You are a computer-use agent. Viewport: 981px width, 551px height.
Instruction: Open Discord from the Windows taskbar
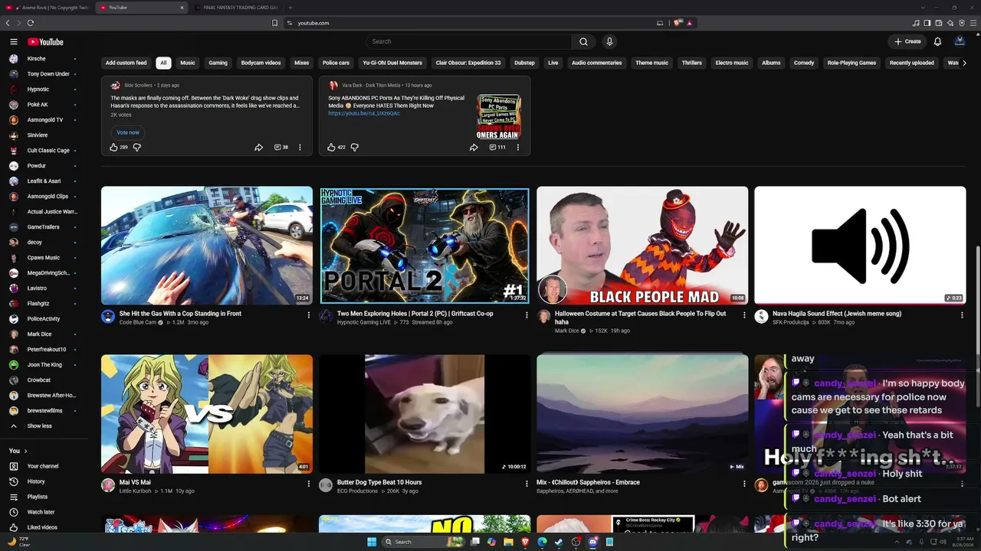pos(592,542)
